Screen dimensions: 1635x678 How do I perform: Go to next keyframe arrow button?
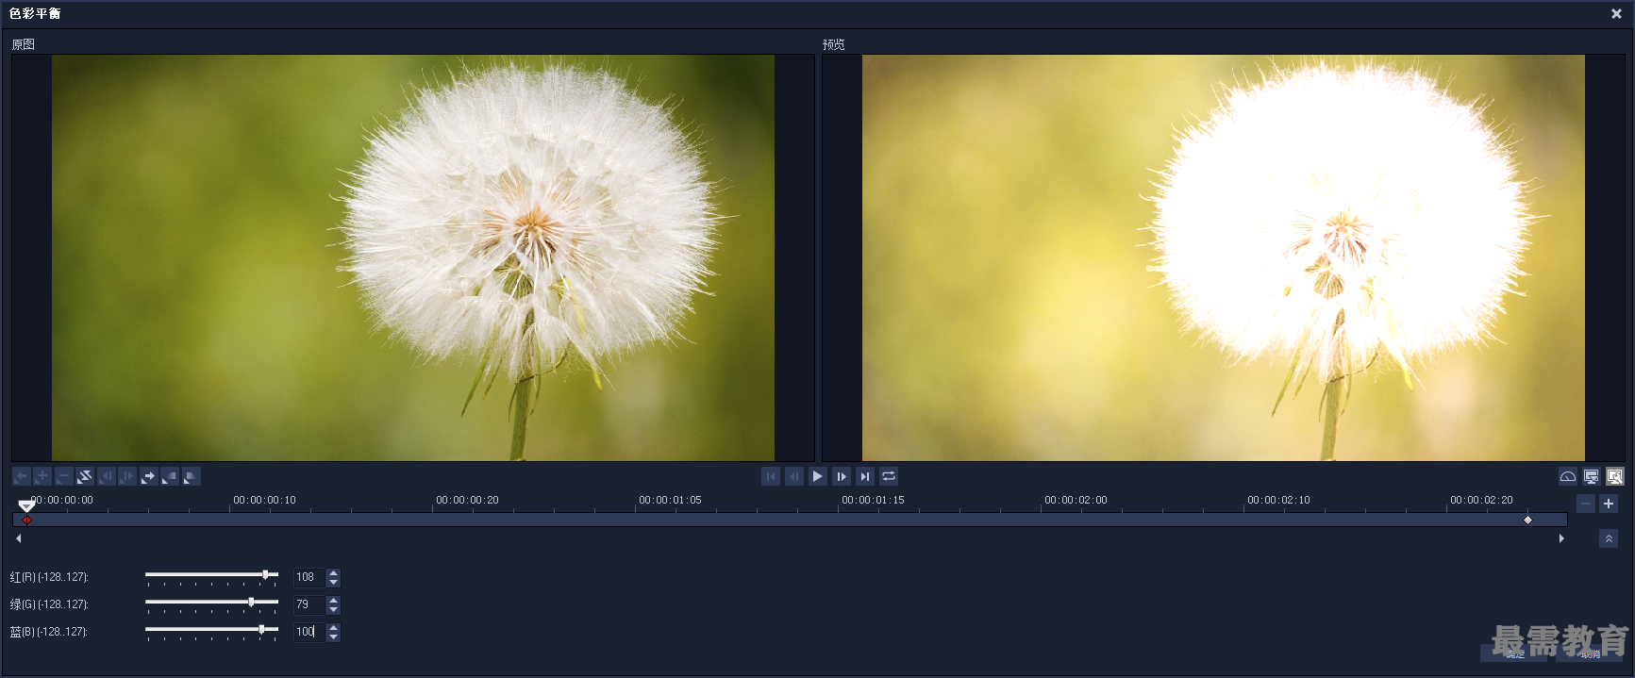tap(148, 477)
